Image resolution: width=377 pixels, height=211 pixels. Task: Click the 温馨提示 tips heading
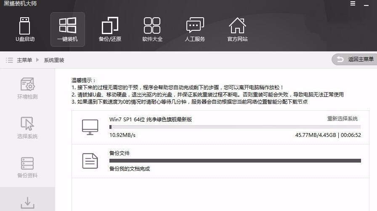point(83,80)
